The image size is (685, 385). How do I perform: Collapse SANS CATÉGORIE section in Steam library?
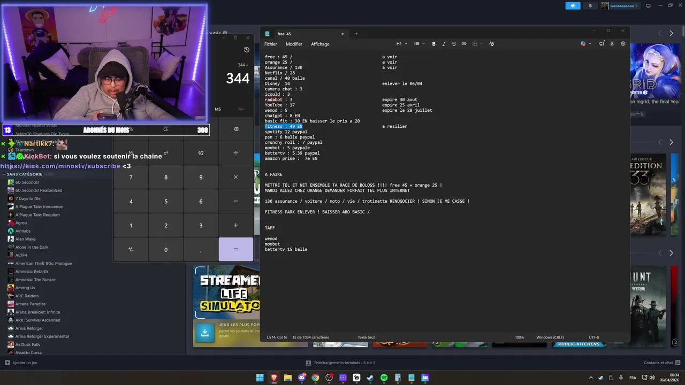coord(4,174)
